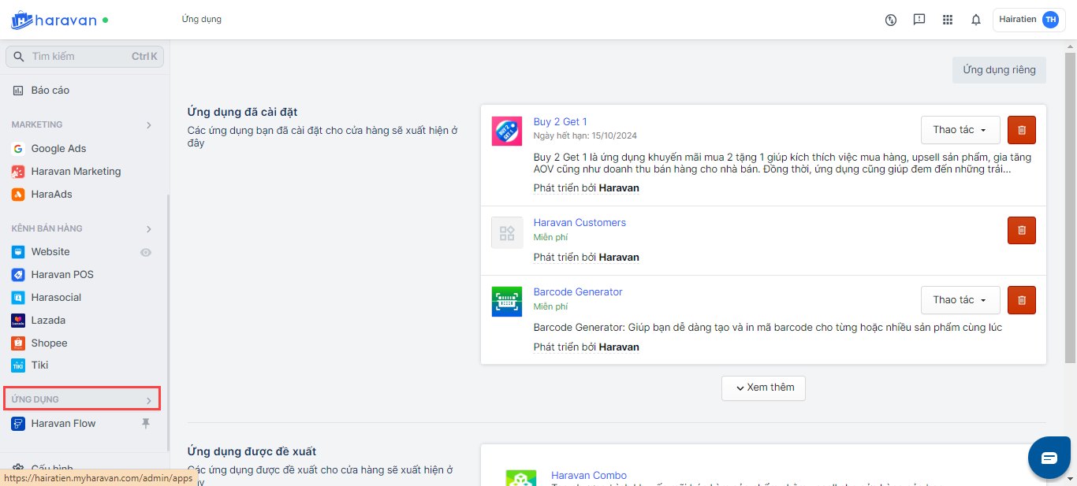1077x486 pixels.
Task: Click the Barcode Generator app icon
Action: click(x=507, y=302)
